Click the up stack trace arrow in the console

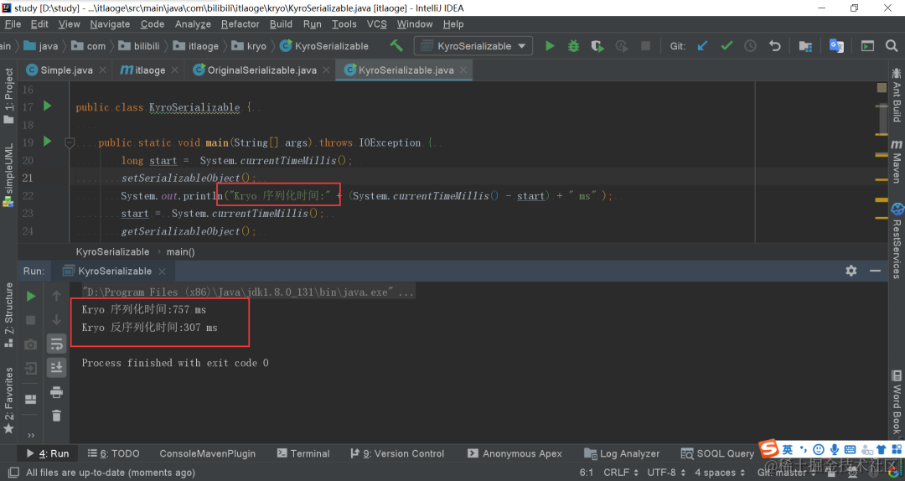pos(57,296)
